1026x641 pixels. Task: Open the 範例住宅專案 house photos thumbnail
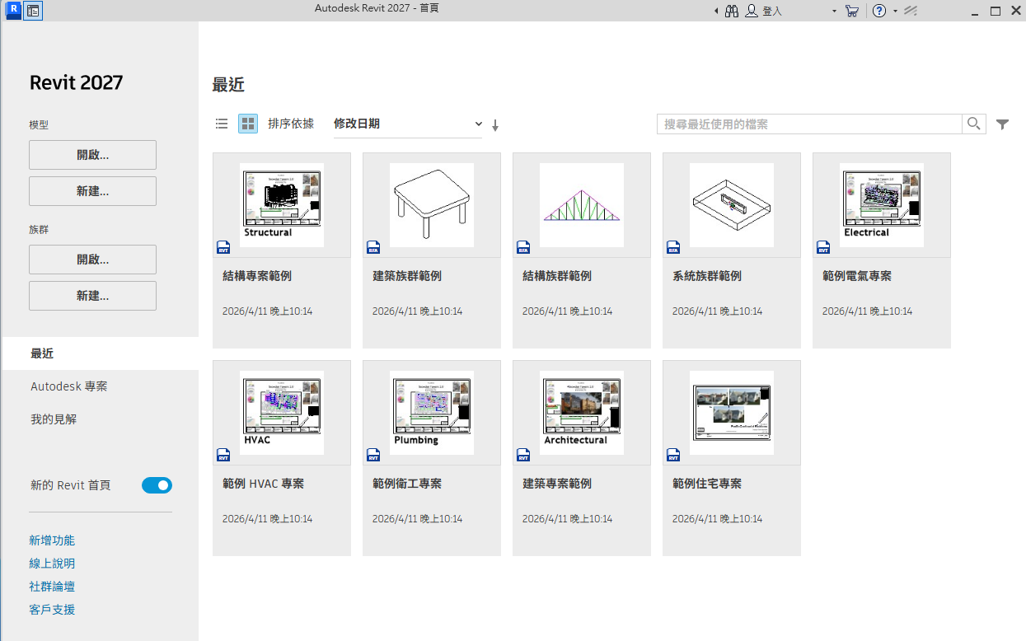click(x=732, y=413)
